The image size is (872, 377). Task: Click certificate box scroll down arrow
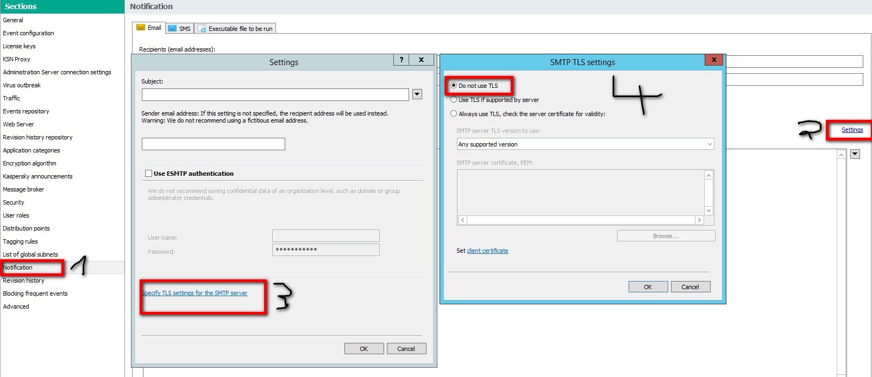(708, 210)
